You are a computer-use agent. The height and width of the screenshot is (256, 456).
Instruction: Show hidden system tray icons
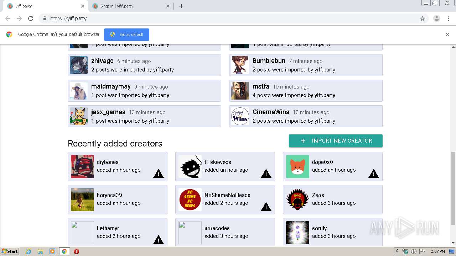tap(397, 251)
